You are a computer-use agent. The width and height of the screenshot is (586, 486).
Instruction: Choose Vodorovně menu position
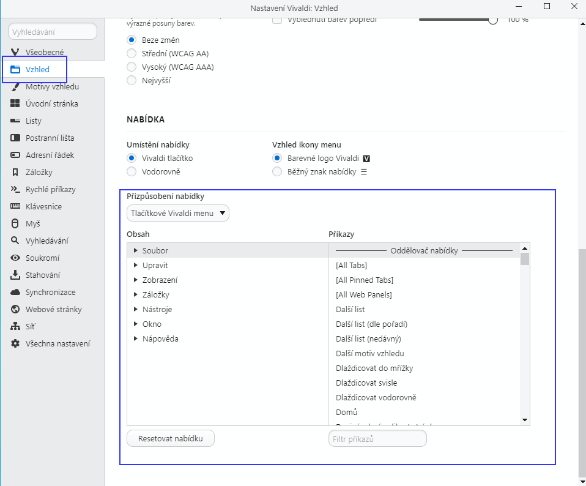pos(132,171)
